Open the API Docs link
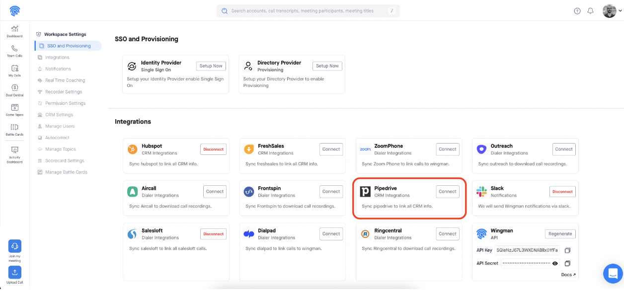This screenshot has width=624, height=293. click(x=568, y=275)
